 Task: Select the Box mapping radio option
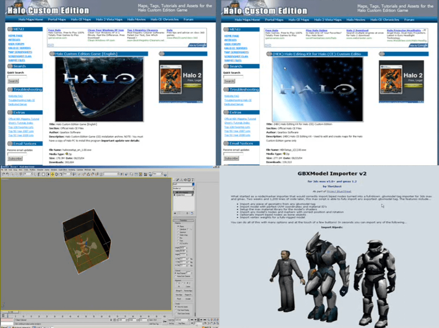179,238
